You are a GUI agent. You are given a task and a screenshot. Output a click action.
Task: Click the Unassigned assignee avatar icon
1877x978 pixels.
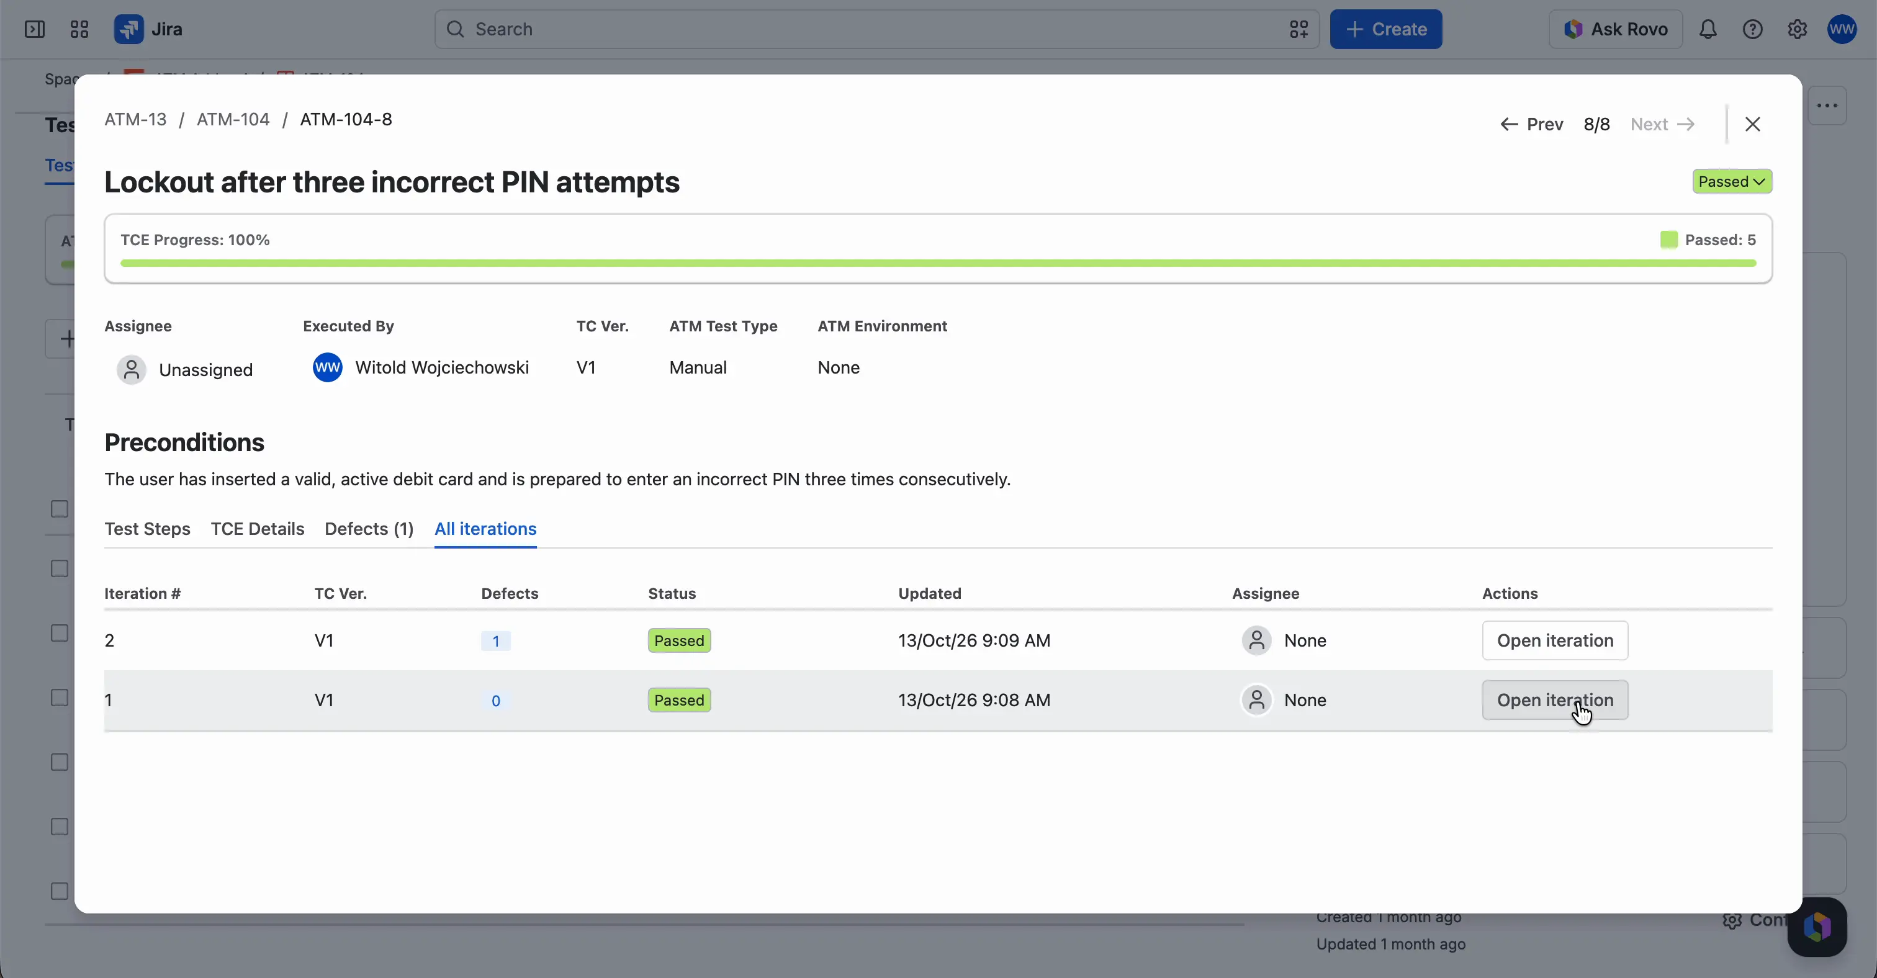[x=132, y=370]
